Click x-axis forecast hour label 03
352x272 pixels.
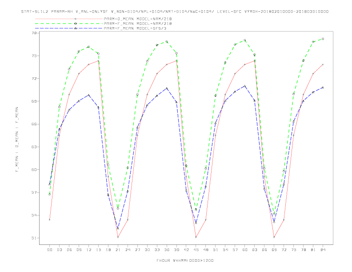[59, 250]
